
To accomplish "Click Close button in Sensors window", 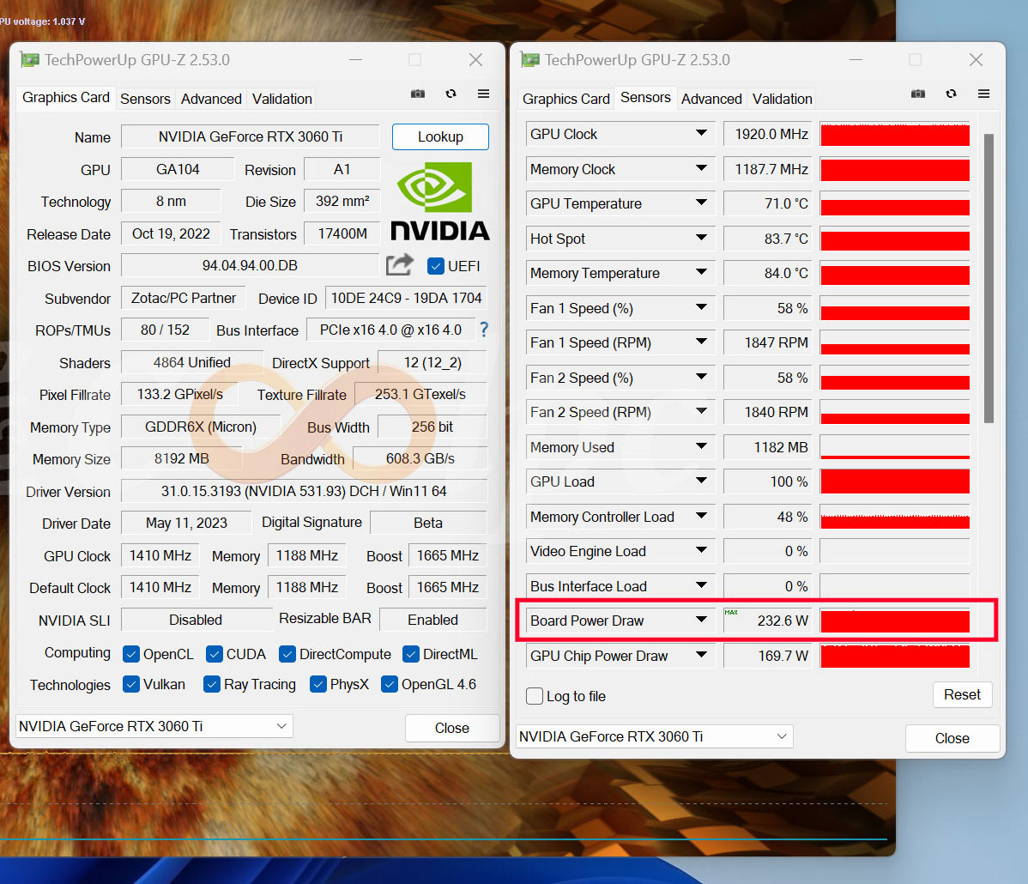I will click(952, 738).
